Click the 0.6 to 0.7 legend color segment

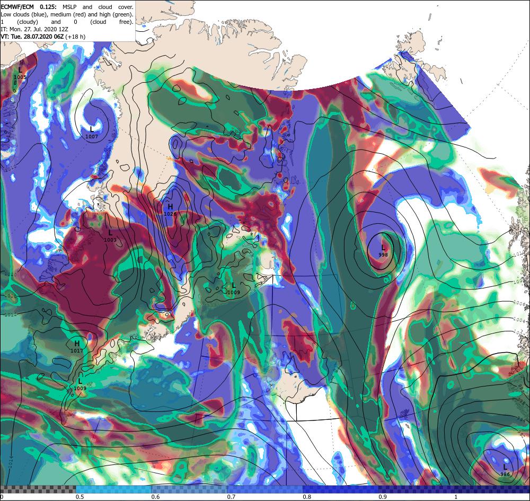pyautogui.click(x=189, y=489)
